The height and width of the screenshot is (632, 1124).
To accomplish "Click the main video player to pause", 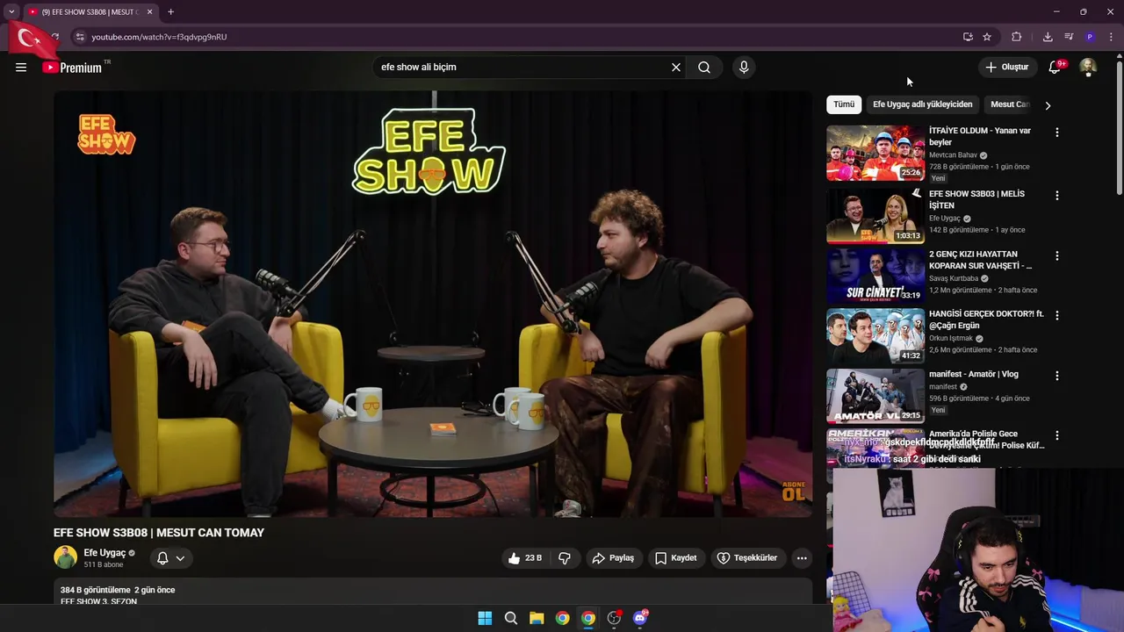I will (x=433, y=304).
